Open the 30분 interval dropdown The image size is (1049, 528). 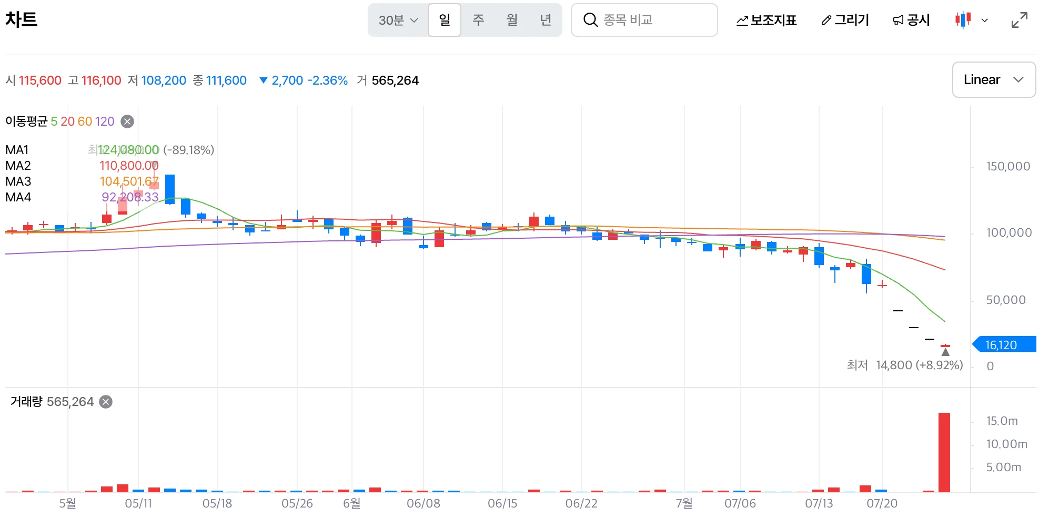(x=398, y=20)
